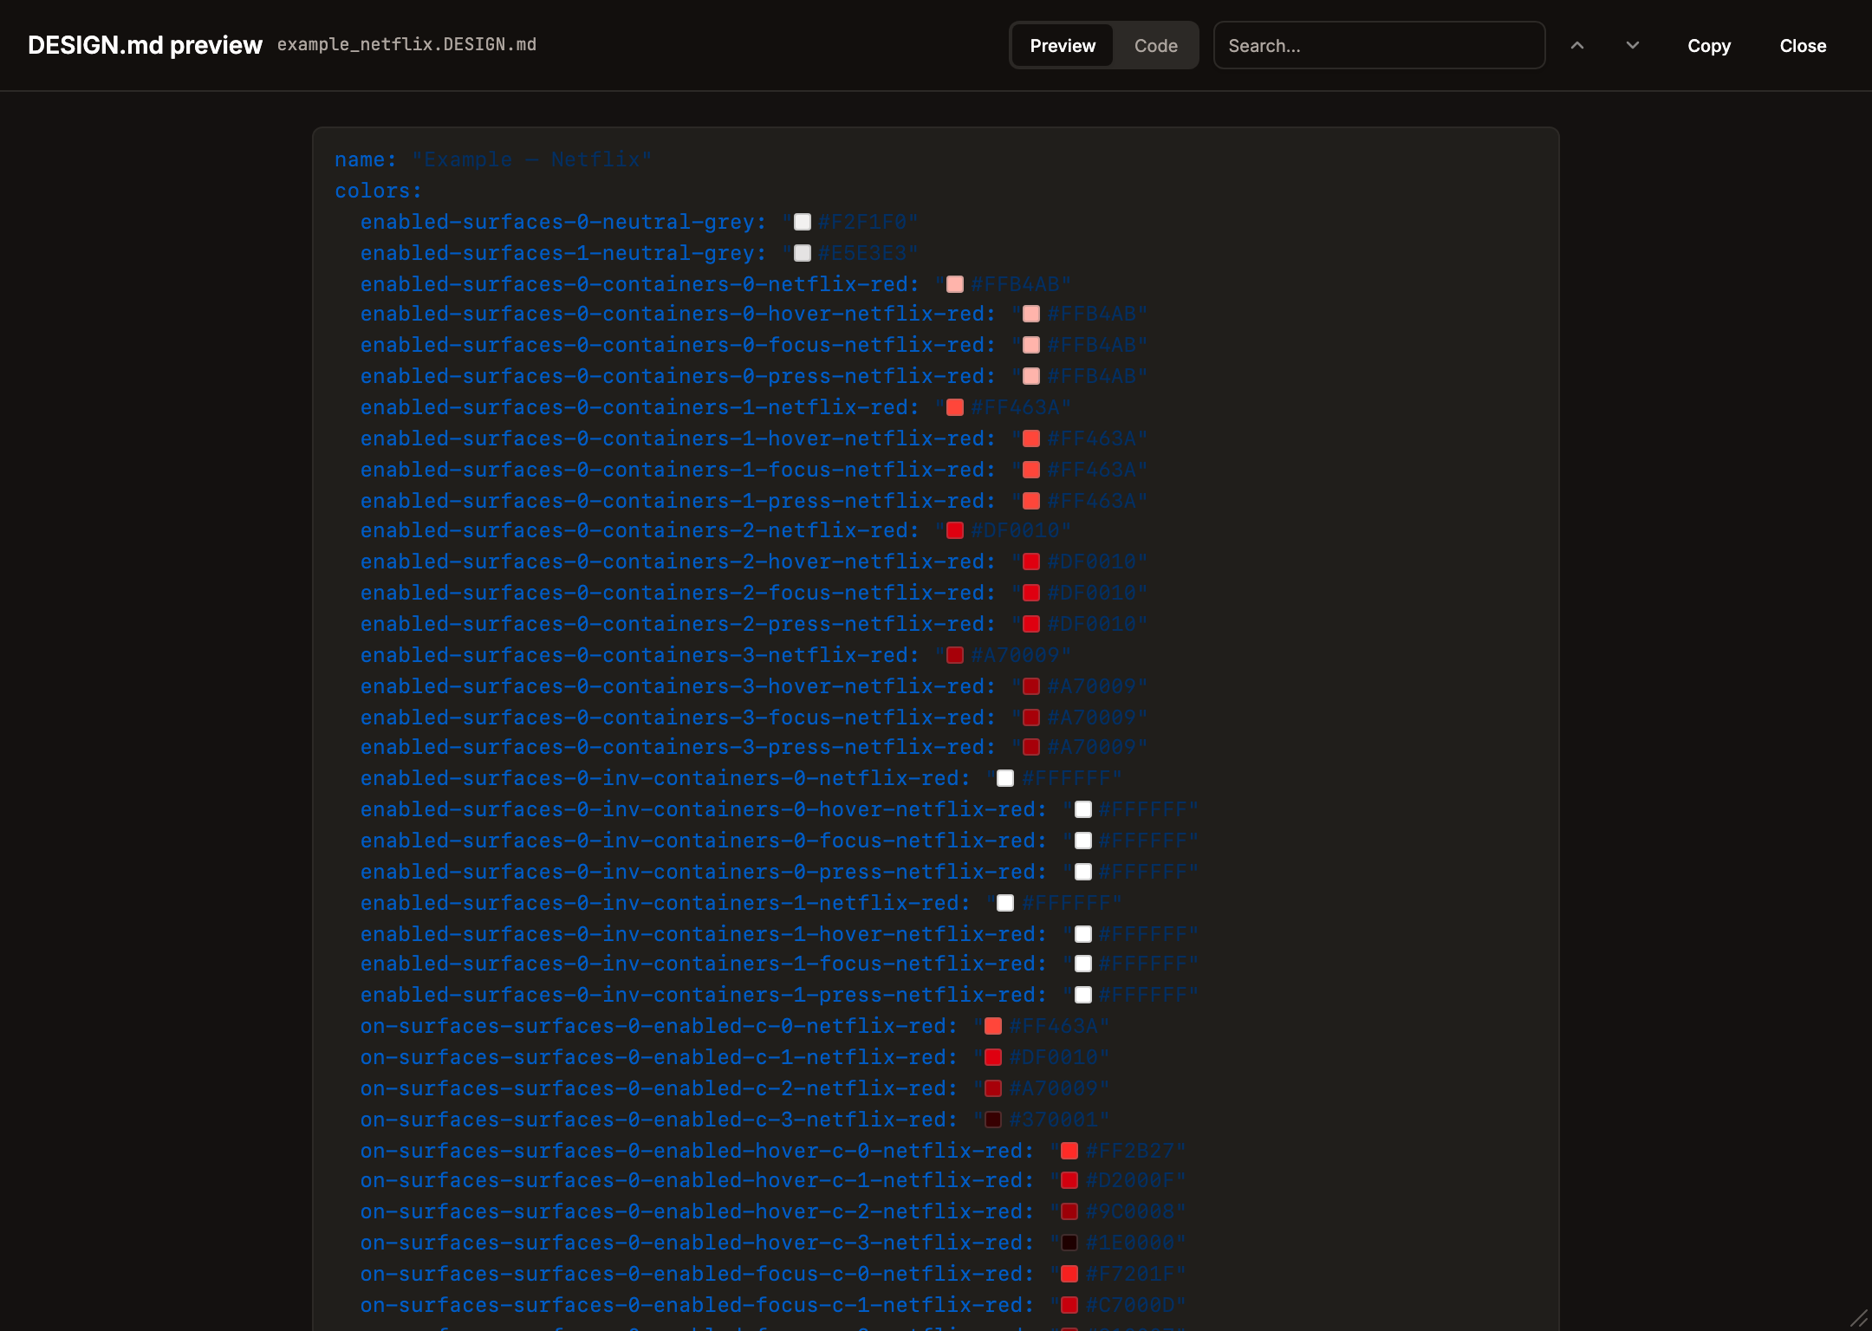The image size is (1872, 1331).
Task: Click swatch for containers-0-hover-netflix-red
Action: pyautogui.click(x=1031, y=315)
